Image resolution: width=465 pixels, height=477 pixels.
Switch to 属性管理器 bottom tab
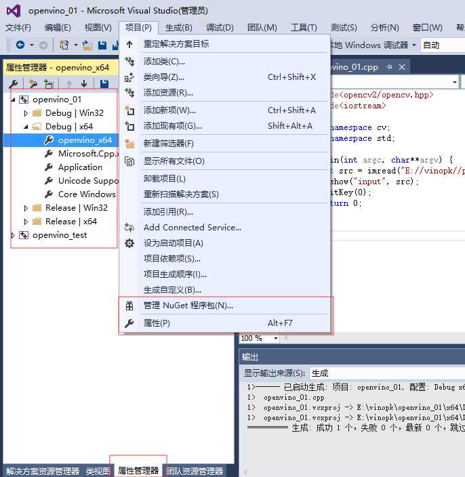point(138,471)
